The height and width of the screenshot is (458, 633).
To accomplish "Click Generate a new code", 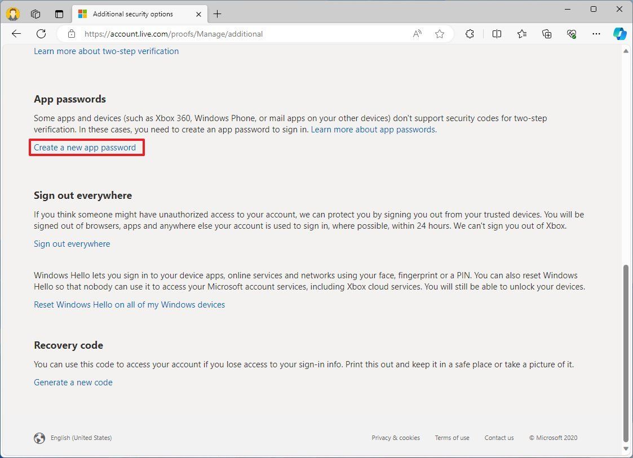I will [x=73, y=382].
